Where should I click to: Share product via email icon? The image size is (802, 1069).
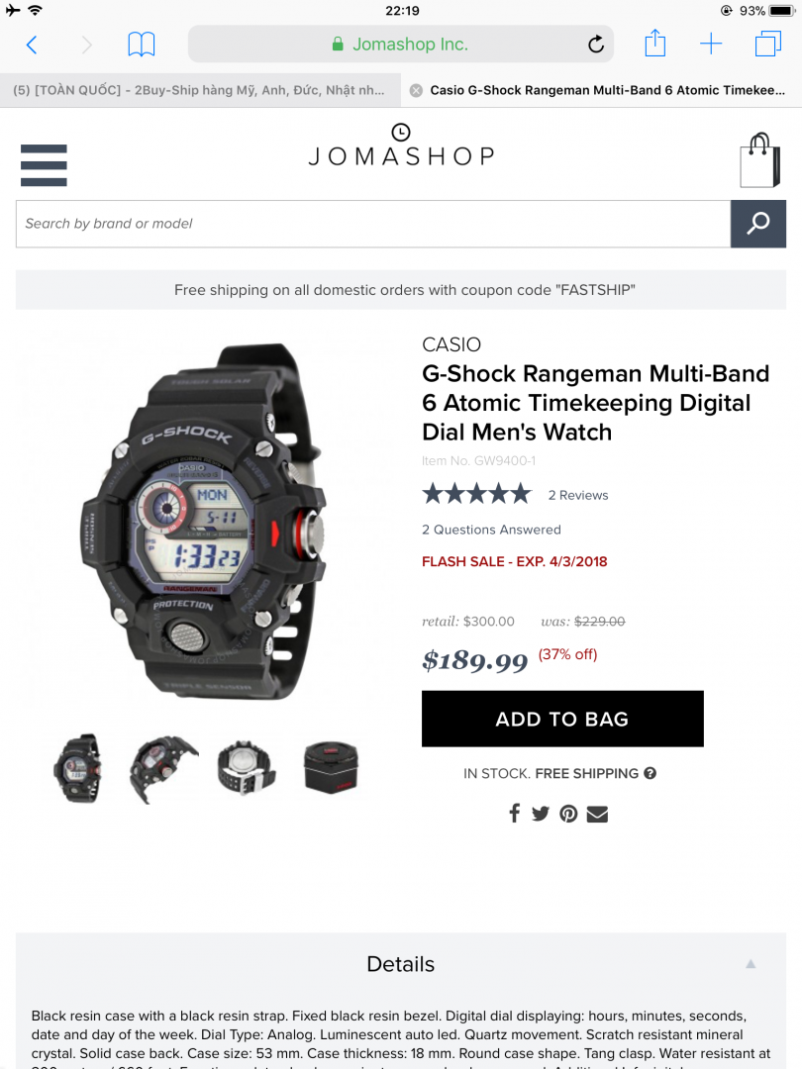597,814
